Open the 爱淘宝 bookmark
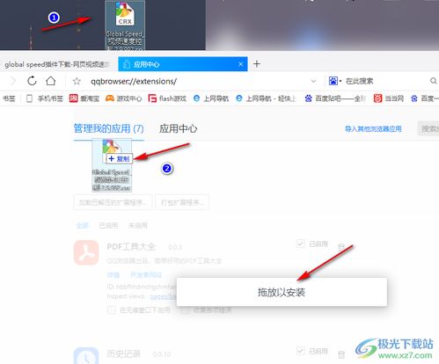 pos(84,98)
